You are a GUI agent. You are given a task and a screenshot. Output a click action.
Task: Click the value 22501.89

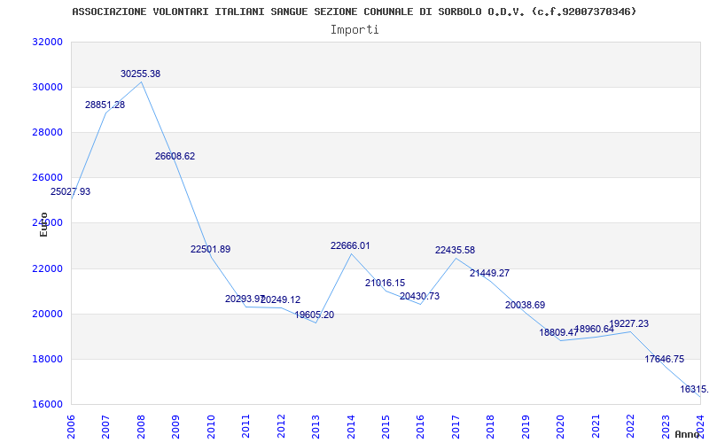(210, 249)
